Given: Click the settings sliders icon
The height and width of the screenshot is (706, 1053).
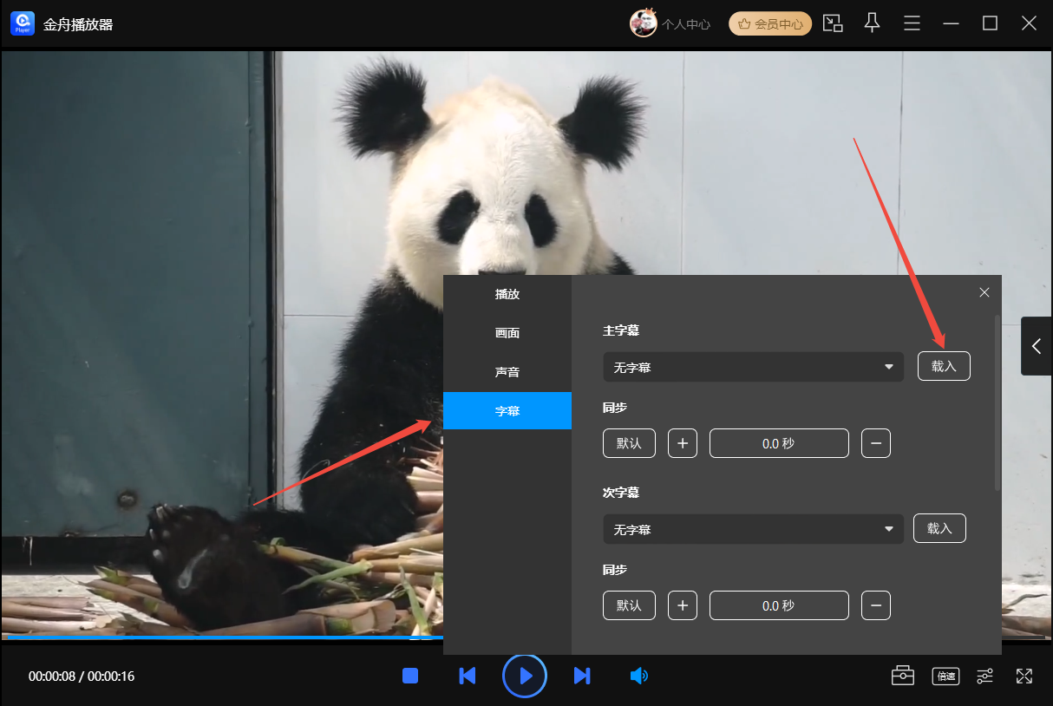Looking at the screenshot, I should click(985, 676).
